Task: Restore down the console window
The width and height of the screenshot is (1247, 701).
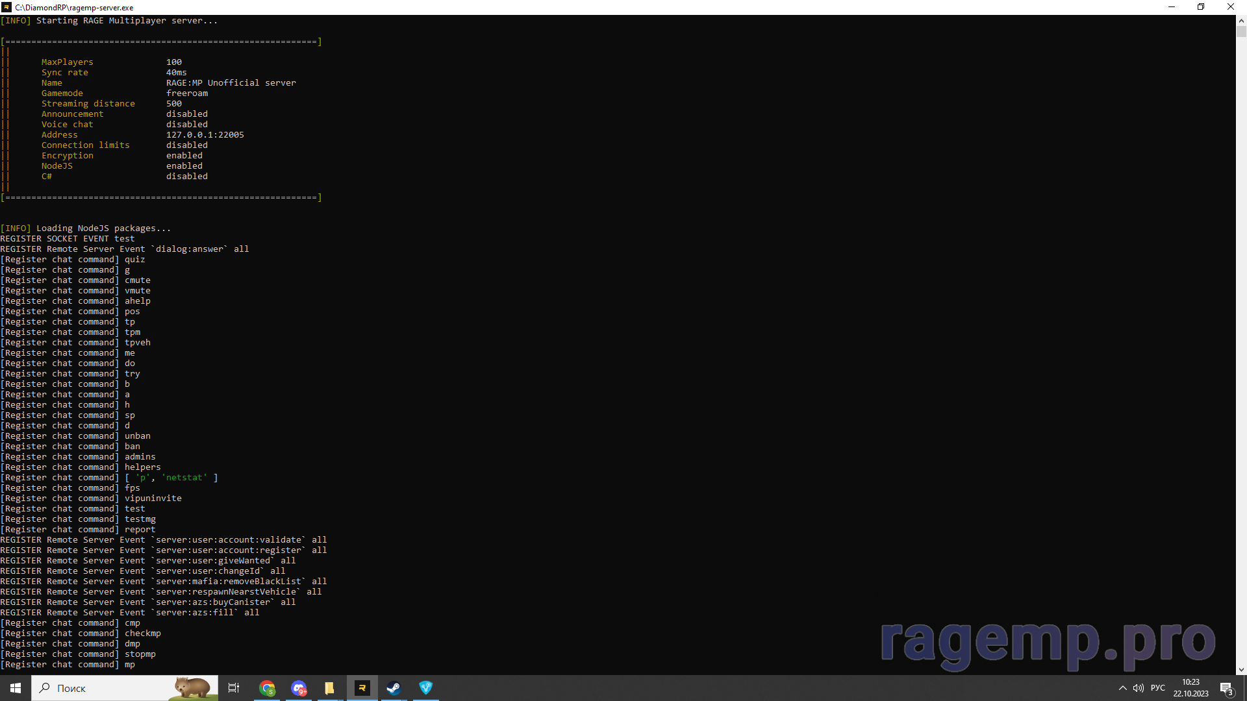Action: tap(1201, 7)
